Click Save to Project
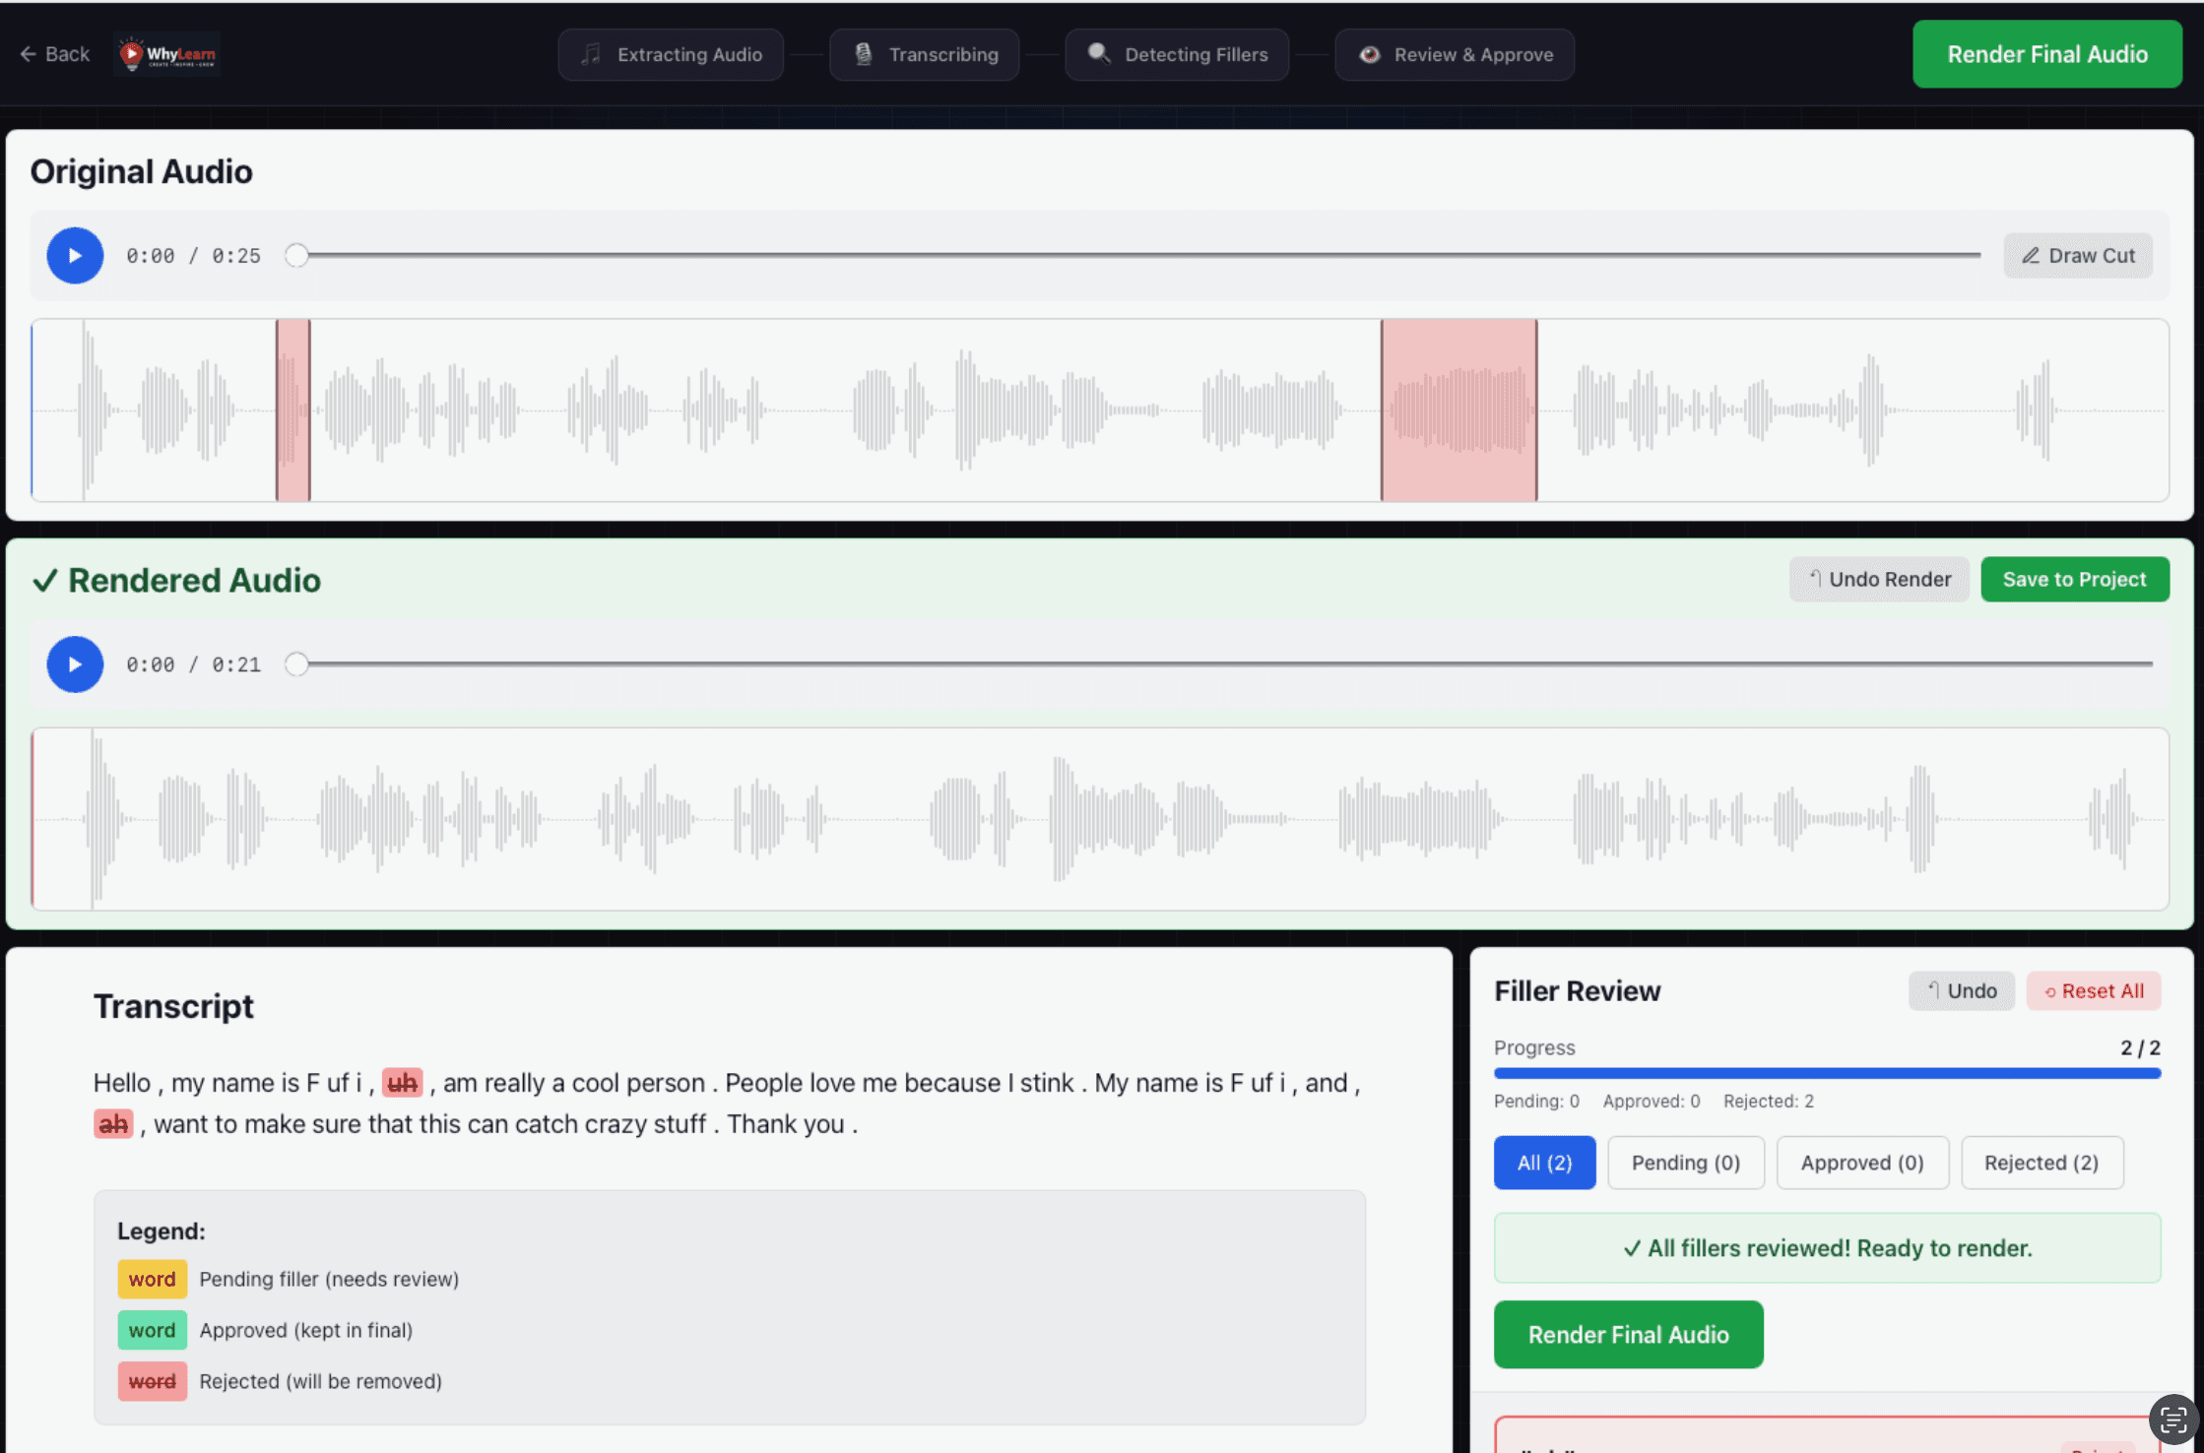Image resolution: width=2204 pixels, height=1453 pixels. (x=2074, y=579)
